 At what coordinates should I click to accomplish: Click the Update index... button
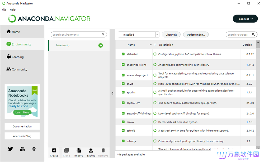point(196,35)
